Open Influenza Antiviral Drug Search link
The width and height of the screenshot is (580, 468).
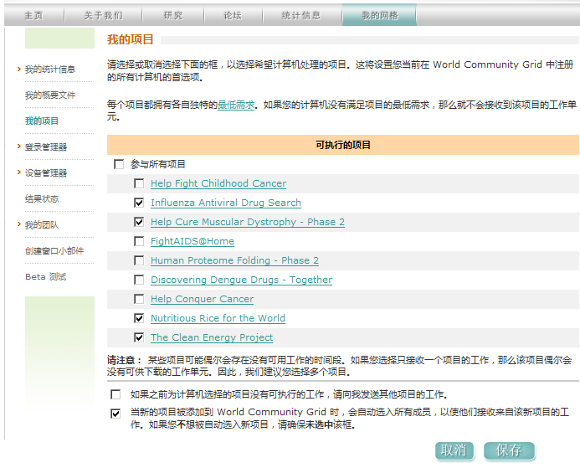(x=226, y=203)
